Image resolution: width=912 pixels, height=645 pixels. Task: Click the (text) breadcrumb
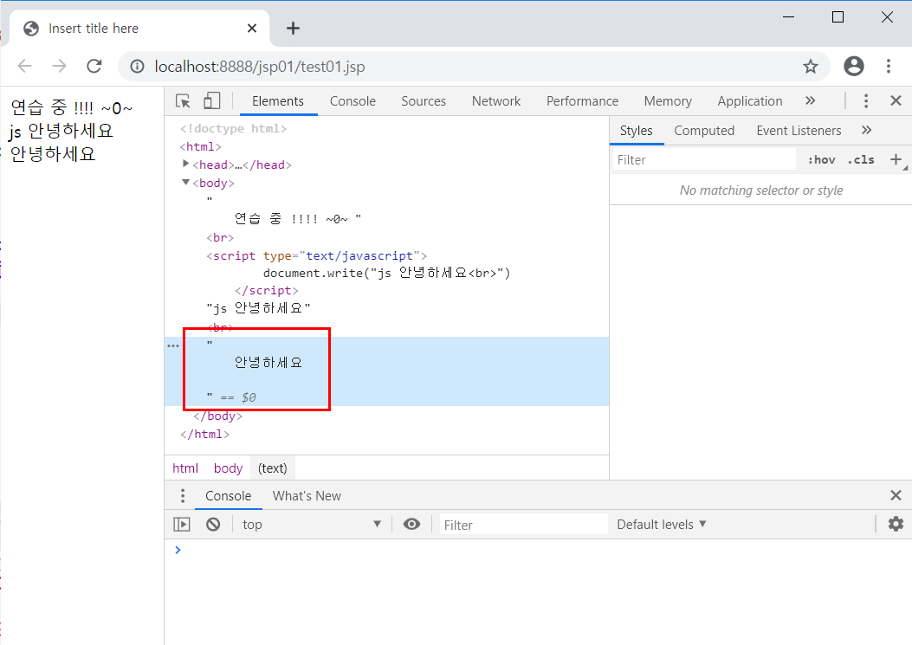(x=272, y=468)
